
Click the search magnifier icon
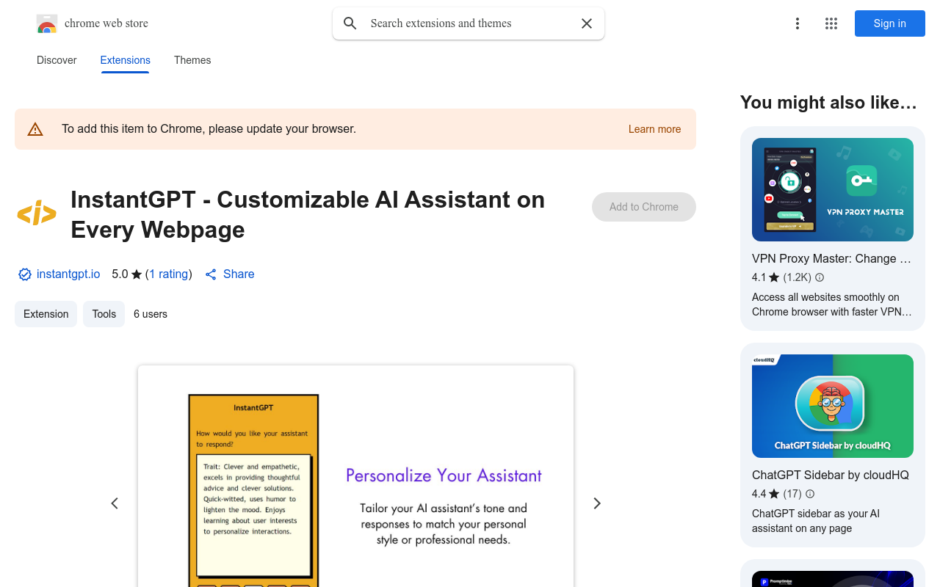click(350, 23)
